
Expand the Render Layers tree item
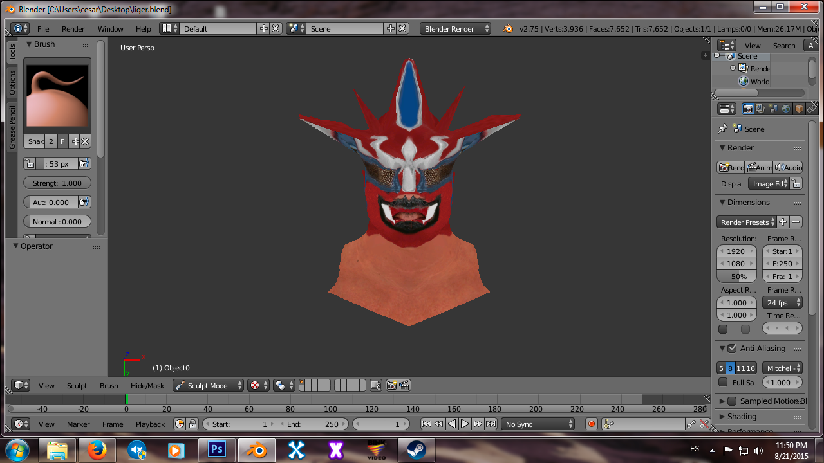click(x=733, y=68)
